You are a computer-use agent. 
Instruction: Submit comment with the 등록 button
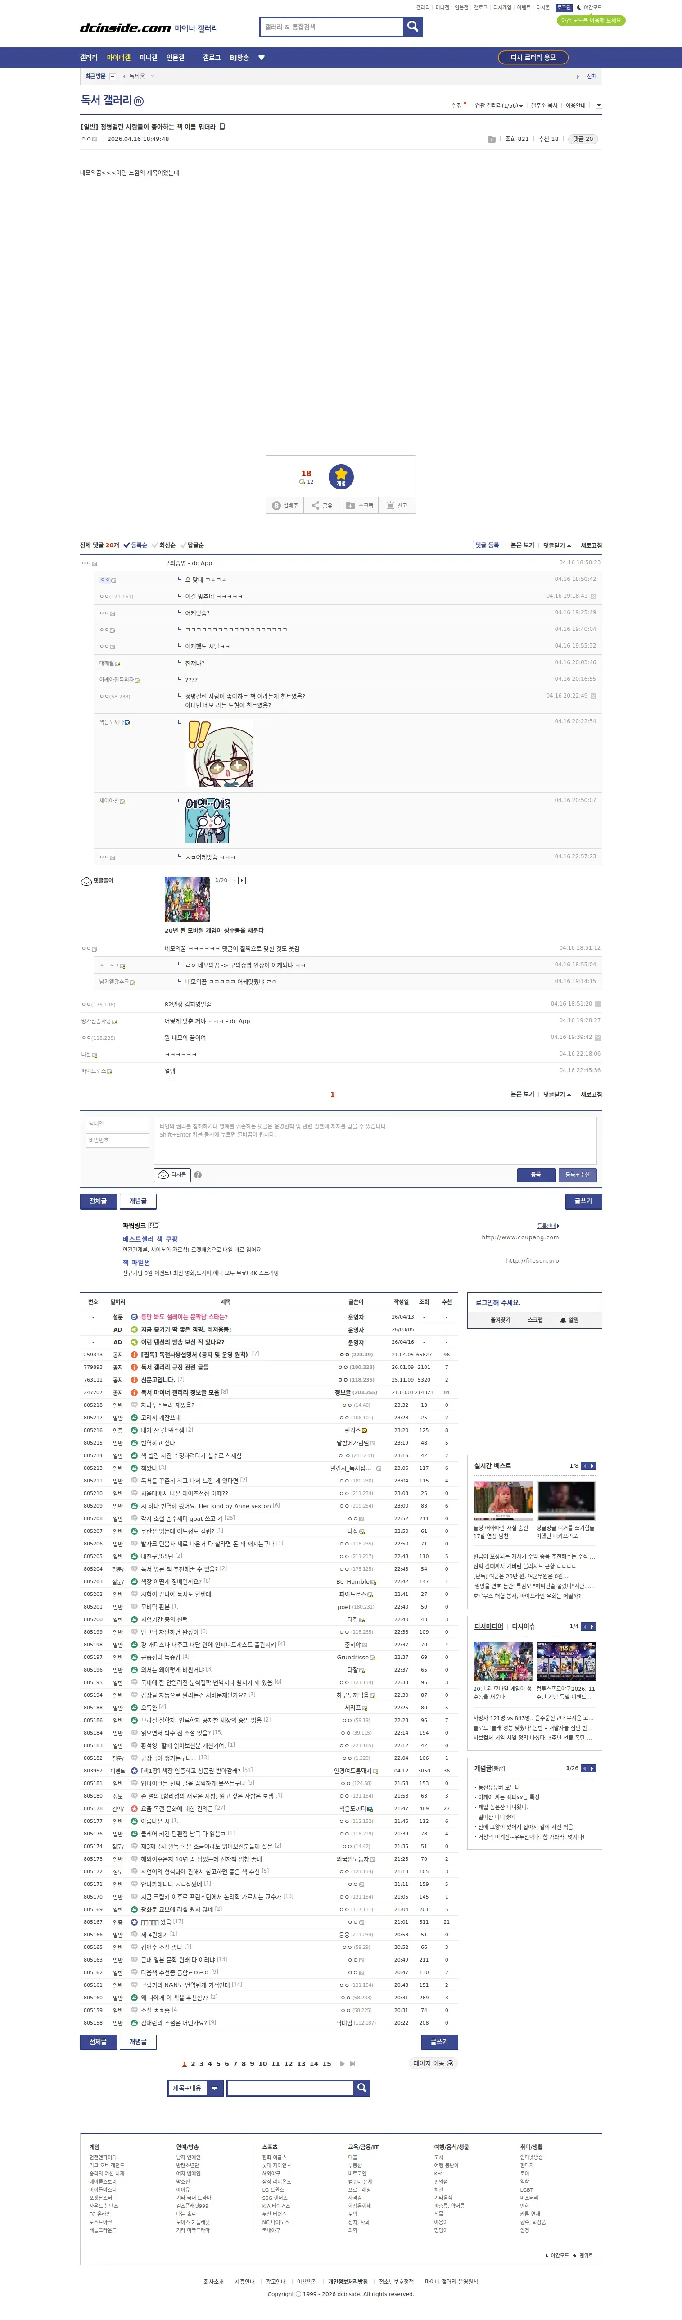point(535,1174)
